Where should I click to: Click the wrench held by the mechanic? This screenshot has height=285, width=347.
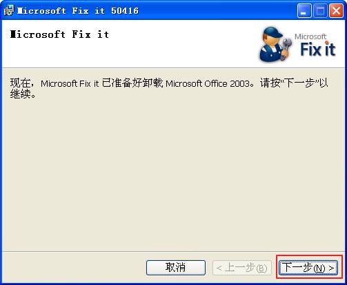click(286, 49)
